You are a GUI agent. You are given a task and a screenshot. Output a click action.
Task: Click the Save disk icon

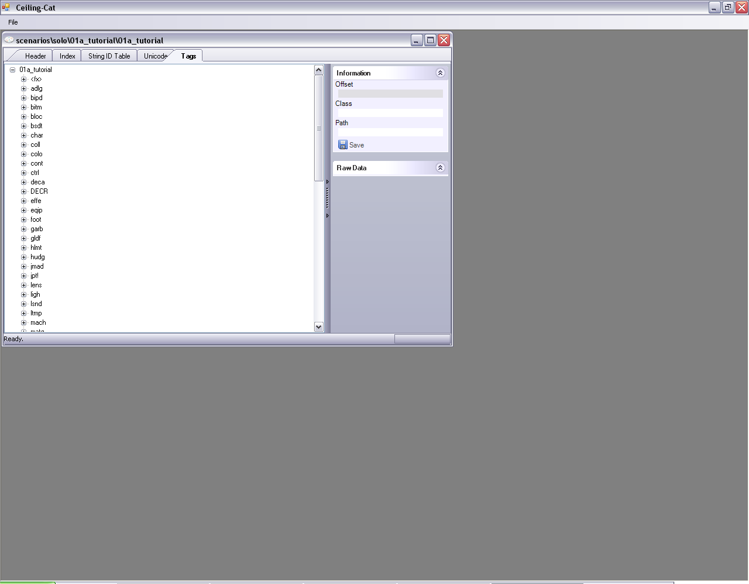click(x=343, y=145)
